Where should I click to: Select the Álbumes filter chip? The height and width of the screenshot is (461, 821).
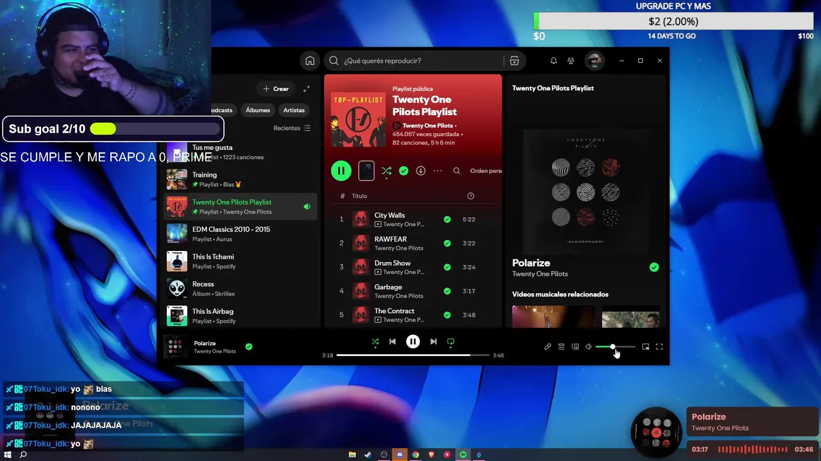[258, 110]
